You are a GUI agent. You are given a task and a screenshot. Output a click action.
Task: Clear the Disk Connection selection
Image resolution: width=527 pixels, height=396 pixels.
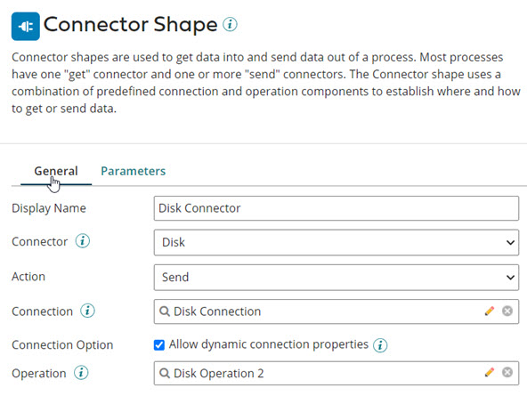point(507,311)
